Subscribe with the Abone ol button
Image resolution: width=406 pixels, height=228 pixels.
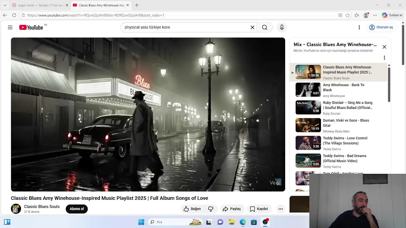point(77,209)
